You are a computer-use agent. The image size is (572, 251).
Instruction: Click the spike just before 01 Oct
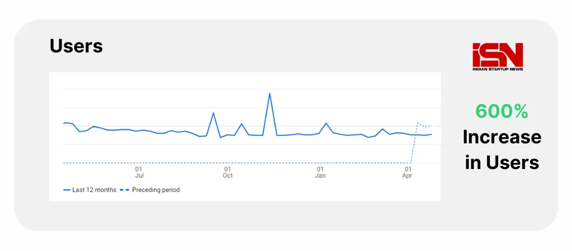click(213, 113)
